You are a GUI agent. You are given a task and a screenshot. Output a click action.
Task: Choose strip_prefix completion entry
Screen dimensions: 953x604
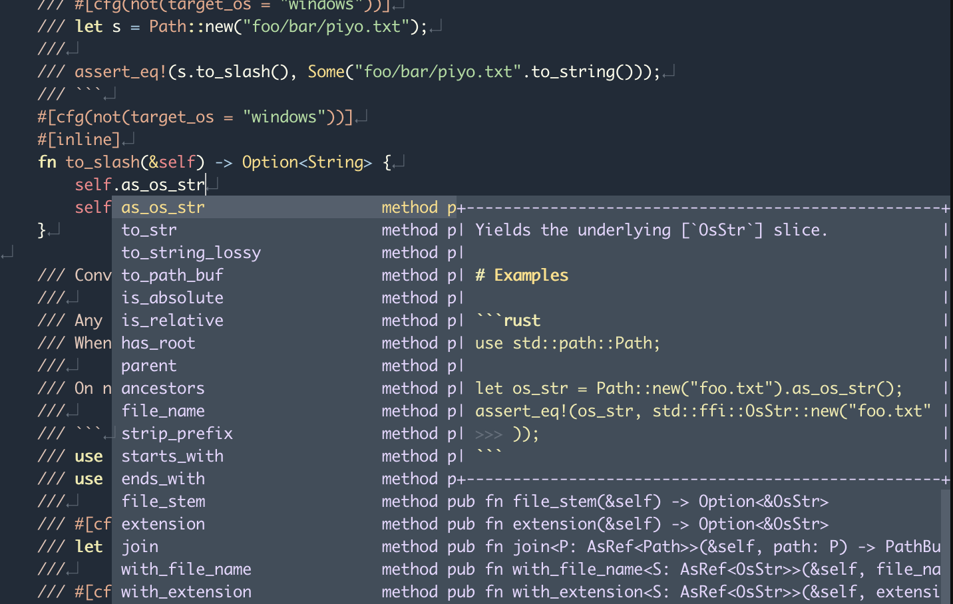tap(177, 433)
